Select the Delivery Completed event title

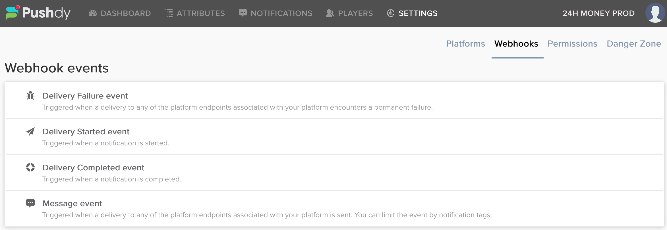click(93, 168)
